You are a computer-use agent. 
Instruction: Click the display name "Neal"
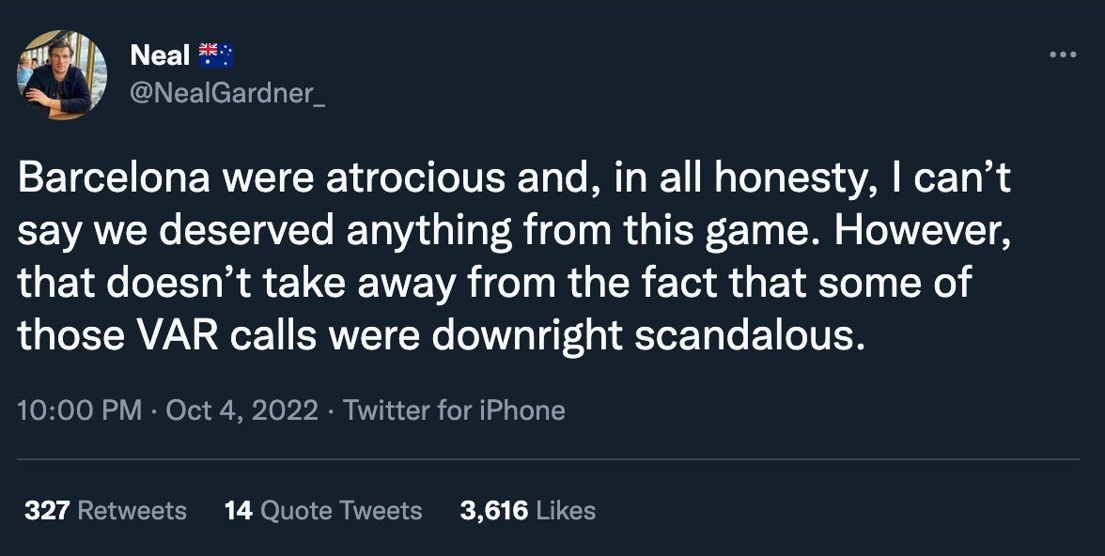[x=160, y=55]
